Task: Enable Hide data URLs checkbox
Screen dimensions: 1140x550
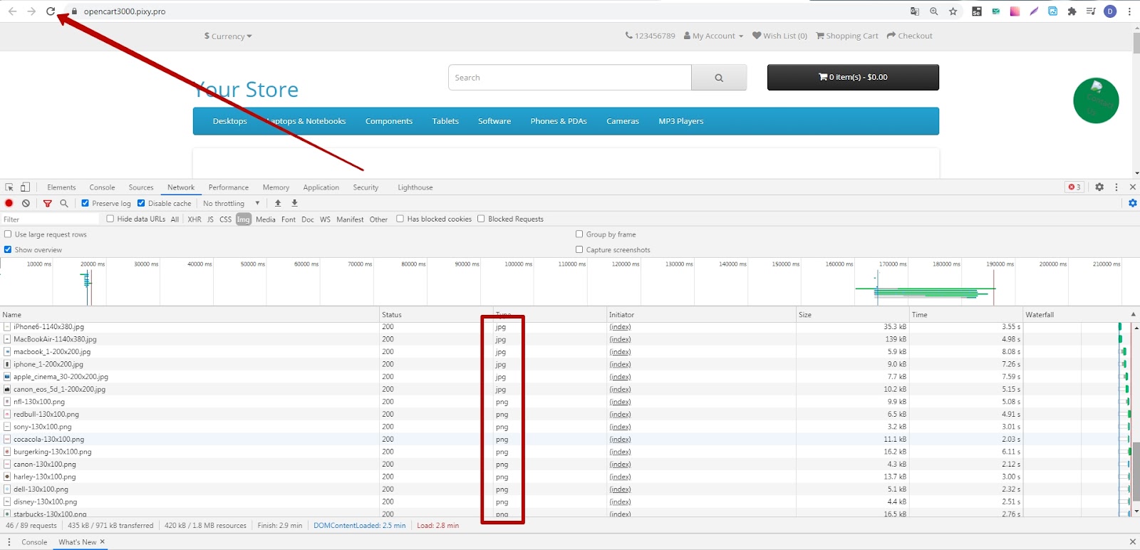Action: point(110,219)
